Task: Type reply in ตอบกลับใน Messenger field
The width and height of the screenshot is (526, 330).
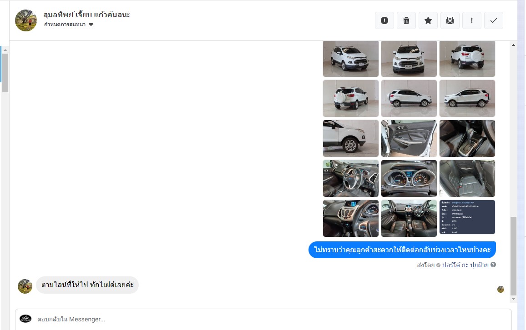Action: (x=263, y=319)
